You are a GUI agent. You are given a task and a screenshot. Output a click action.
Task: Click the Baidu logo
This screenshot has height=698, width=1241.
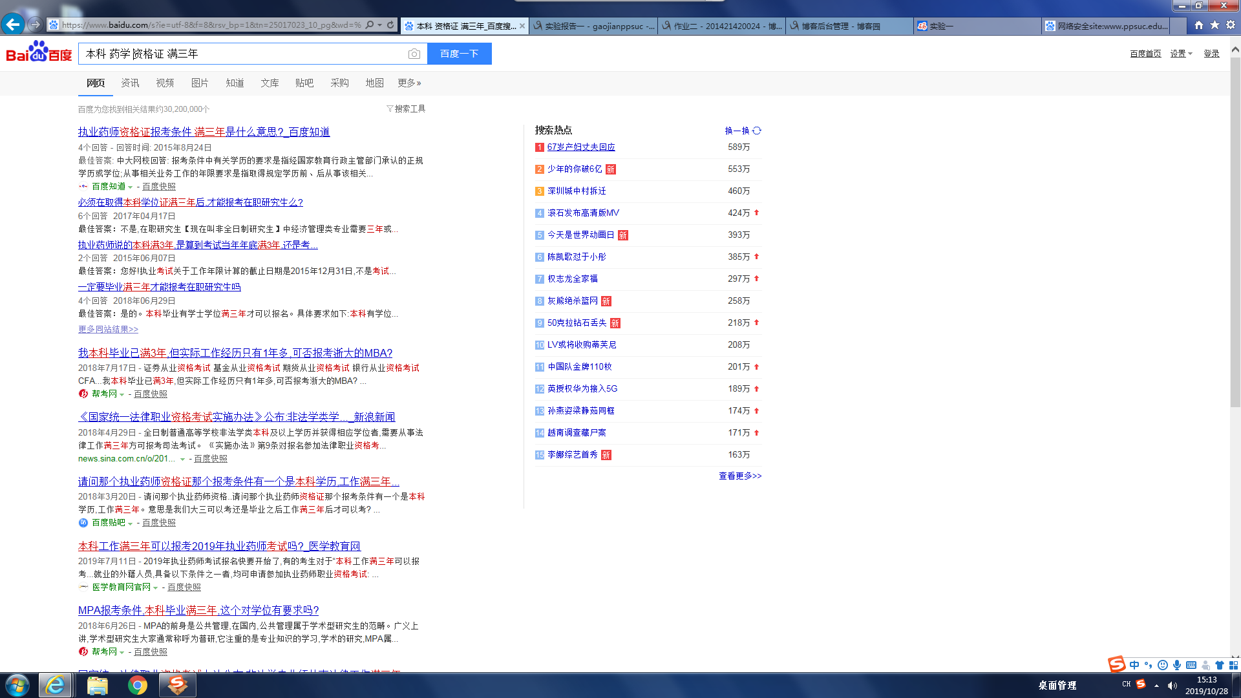click(39, 53)
